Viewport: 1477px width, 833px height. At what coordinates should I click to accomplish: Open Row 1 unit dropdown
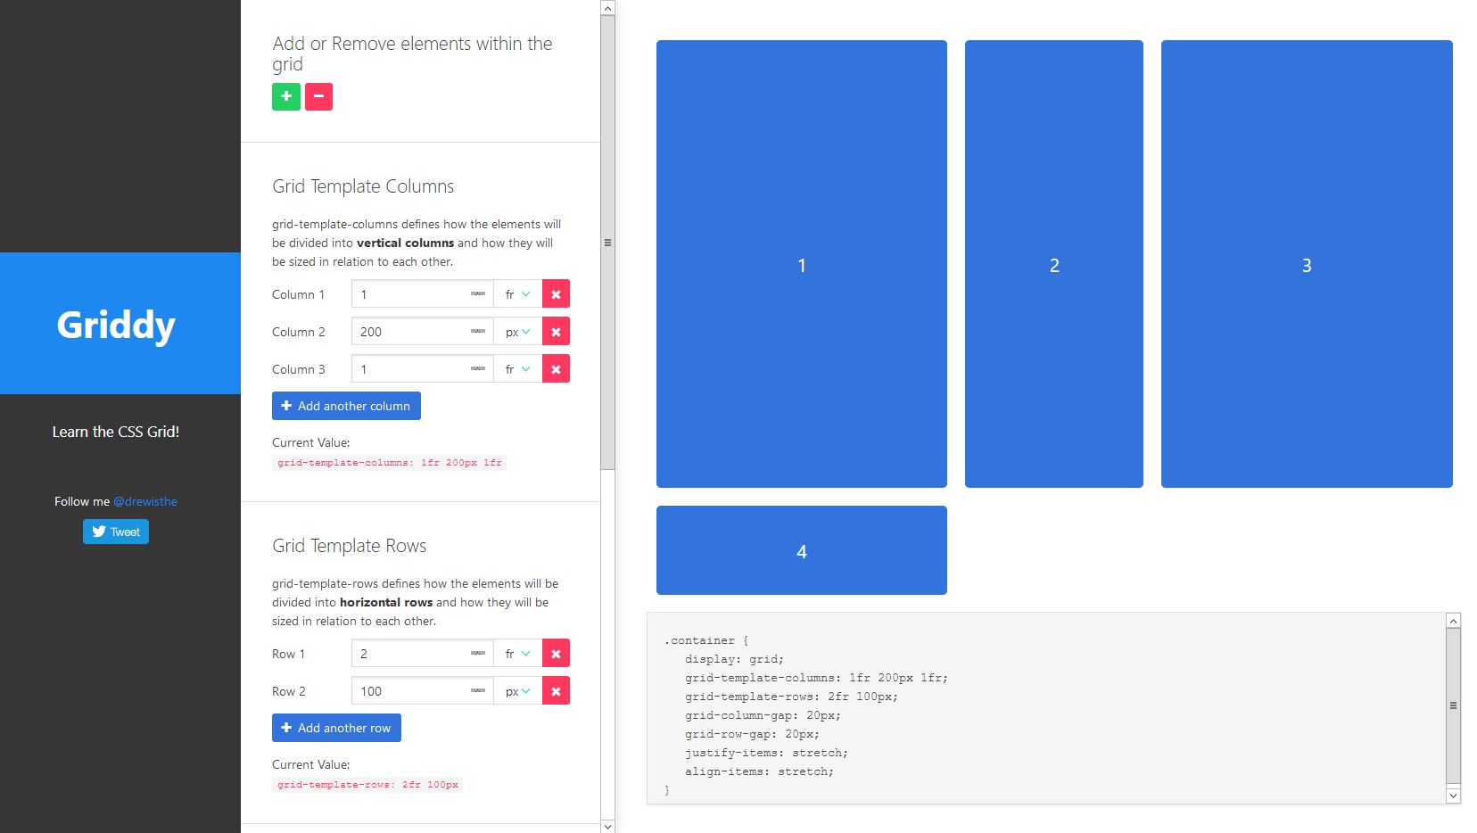517,654
